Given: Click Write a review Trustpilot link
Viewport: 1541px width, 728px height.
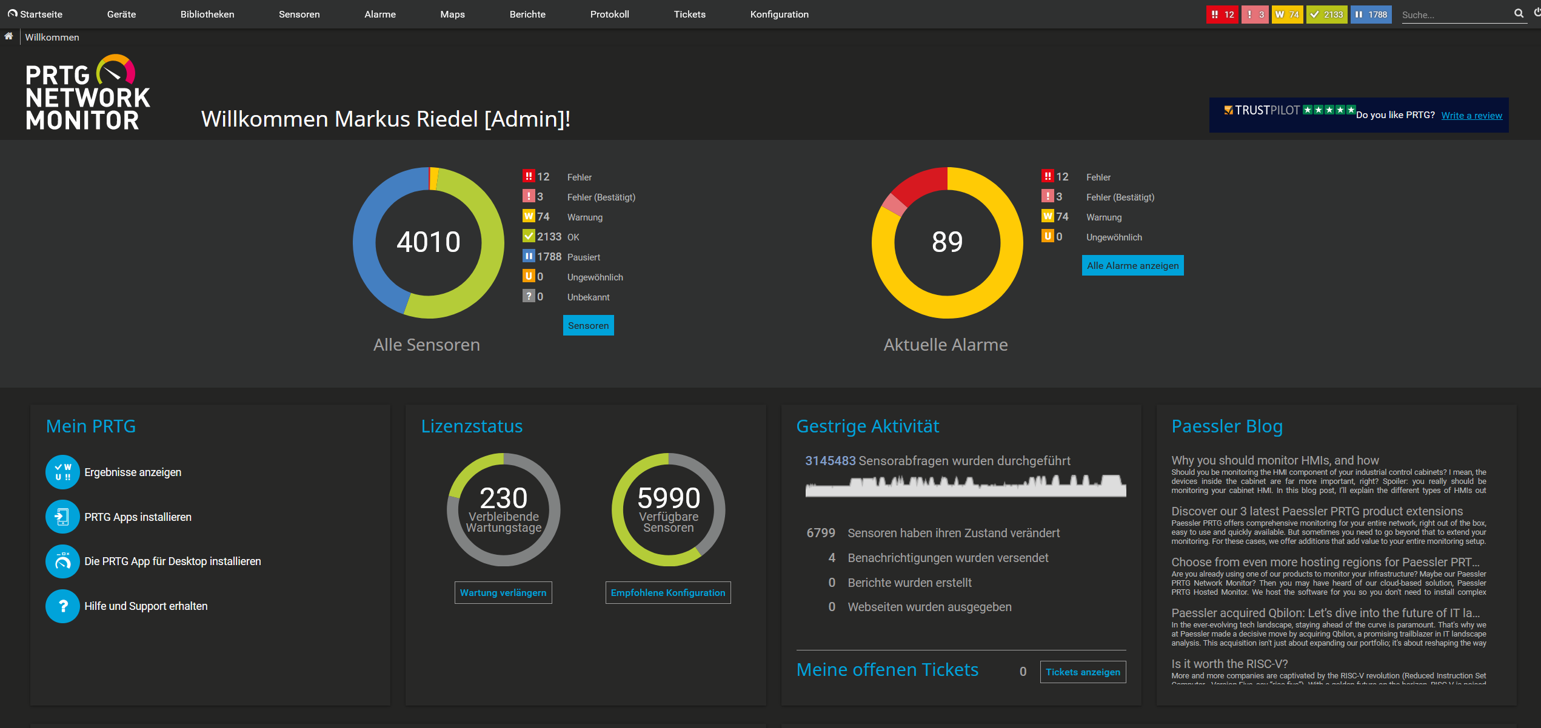Looking at the screenshot, I should (x=1471, y=115).
